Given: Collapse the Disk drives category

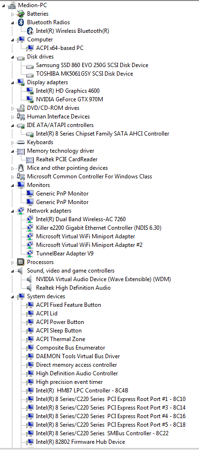Looking at the screenshot, I should pyautogui.click(x=12, y=57).
